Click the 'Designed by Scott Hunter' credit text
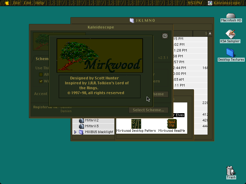Viewport: 246px width, 184px height. pos(94,78)
